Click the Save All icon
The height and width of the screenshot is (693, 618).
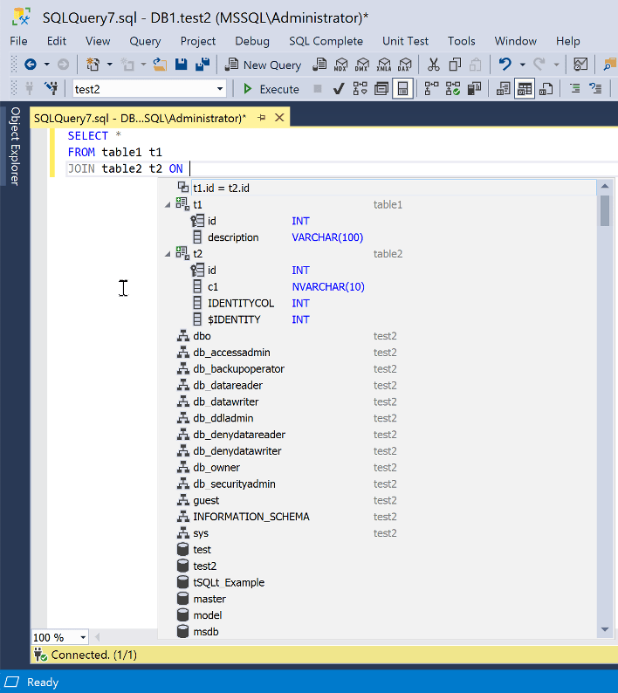203,65
